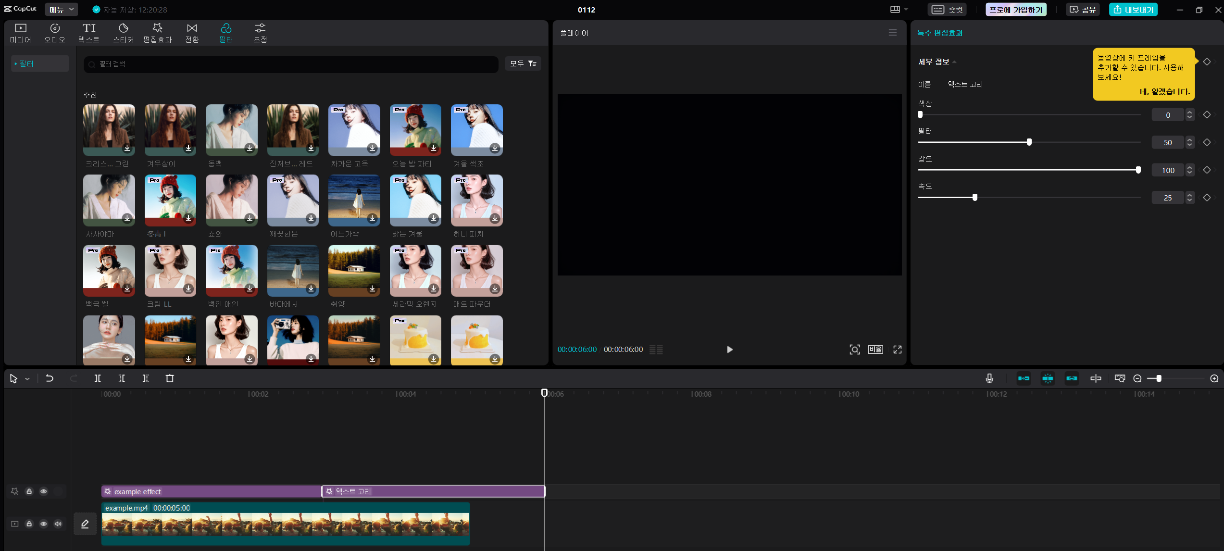Click the 필터 검색 search field

[x=291, y=64]
